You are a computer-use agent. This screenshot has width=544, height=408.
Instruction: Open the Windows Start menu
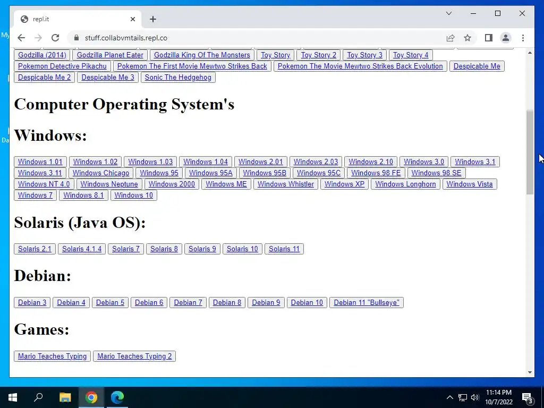13,397
